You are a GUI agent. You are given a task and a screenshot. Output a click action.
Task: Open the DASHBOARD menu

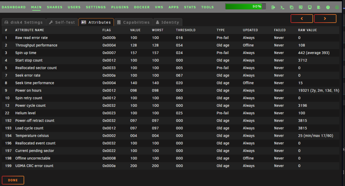pyautogui.click(x=14, y=7)
